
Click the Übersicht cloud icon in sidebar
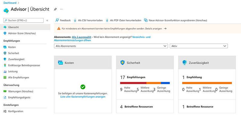click(x=5, y=27)
